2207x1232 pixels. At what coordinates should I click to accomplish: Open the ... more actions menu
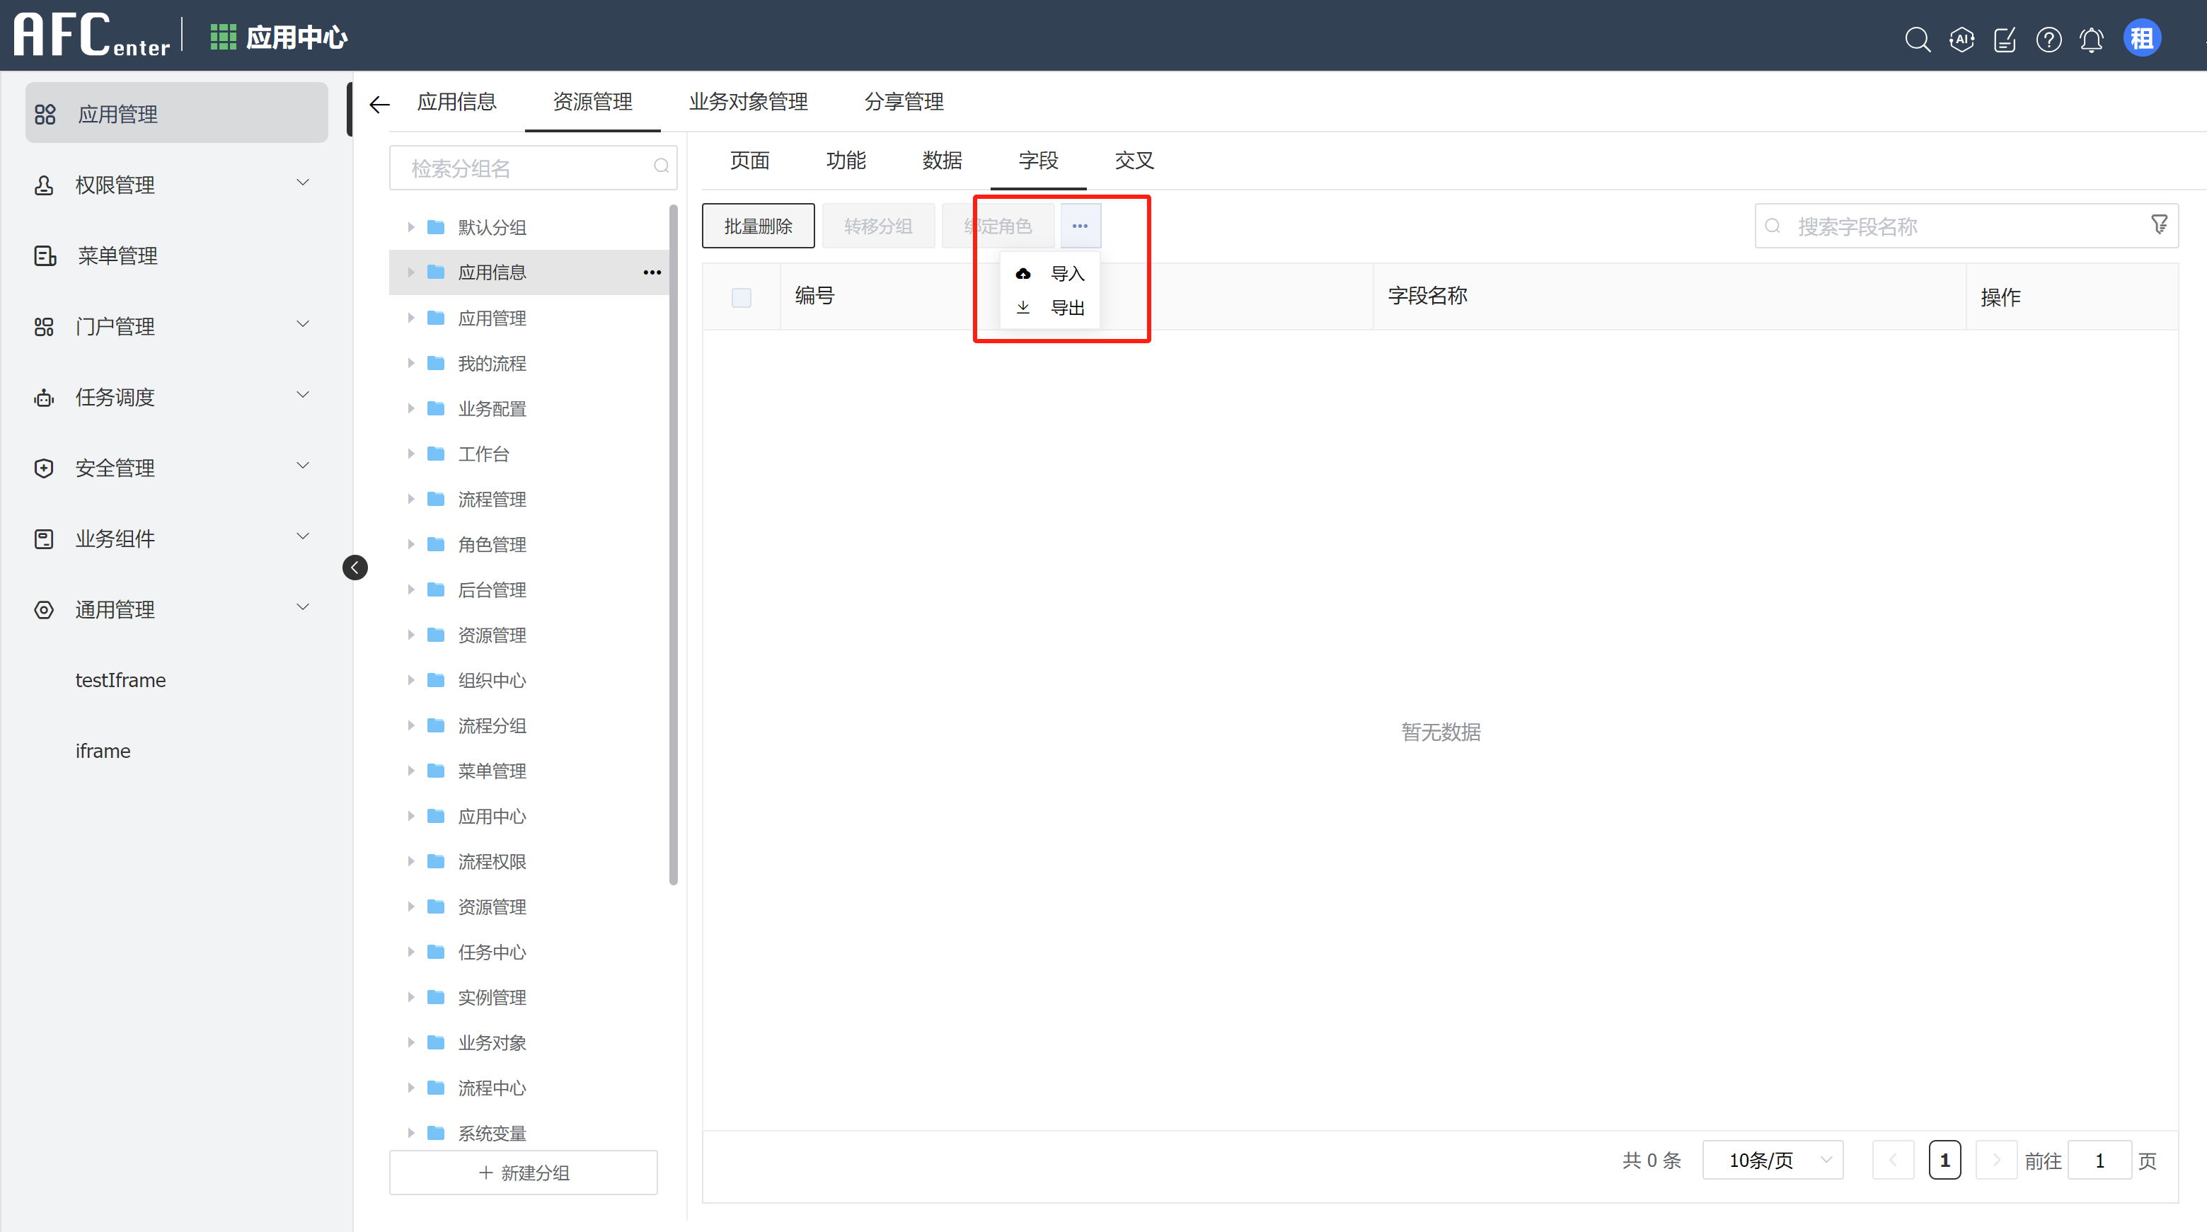point(1081,225)
